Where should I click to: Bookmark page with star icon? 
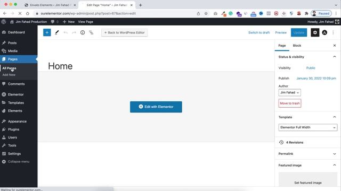coord(206,13)
